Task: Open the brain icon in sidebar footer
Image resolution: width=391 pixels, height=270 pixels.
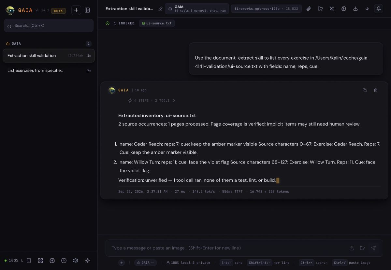Action: pyautogui.click(x=52, y=261)
